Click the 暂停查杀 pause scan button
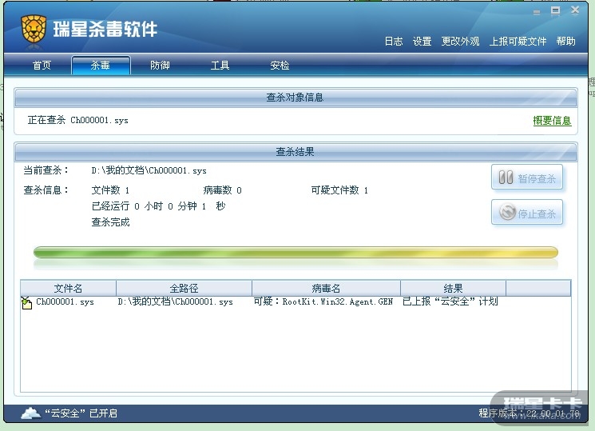The height and width of the screenshot is (431, 595). click(x=527, y=177)
